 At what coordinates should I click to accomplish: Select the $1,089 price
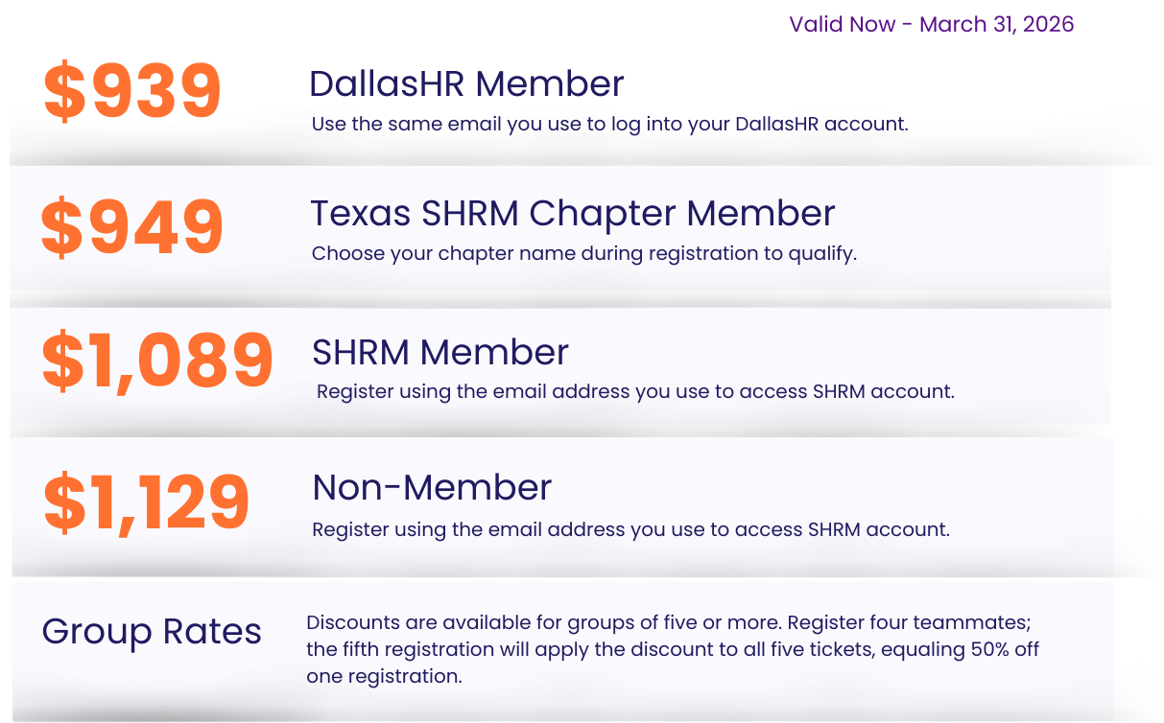click(157, 361)
